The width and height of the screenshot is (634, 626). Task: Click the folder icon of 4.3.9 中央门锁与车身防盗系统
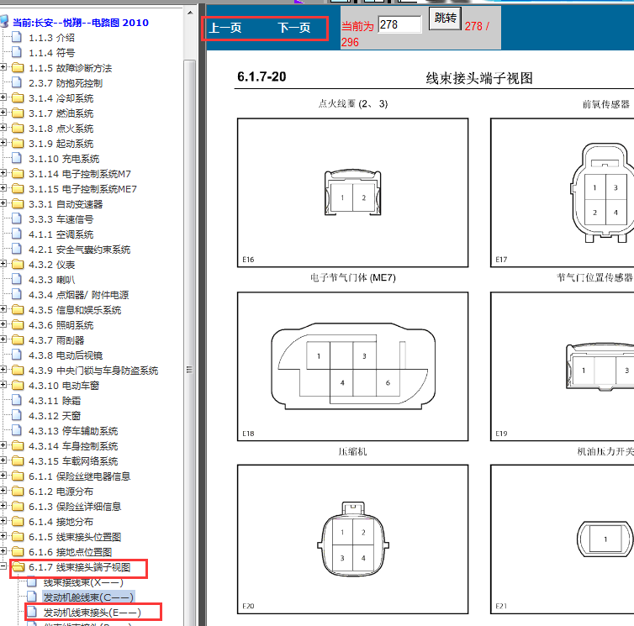(x=18, y=371)
